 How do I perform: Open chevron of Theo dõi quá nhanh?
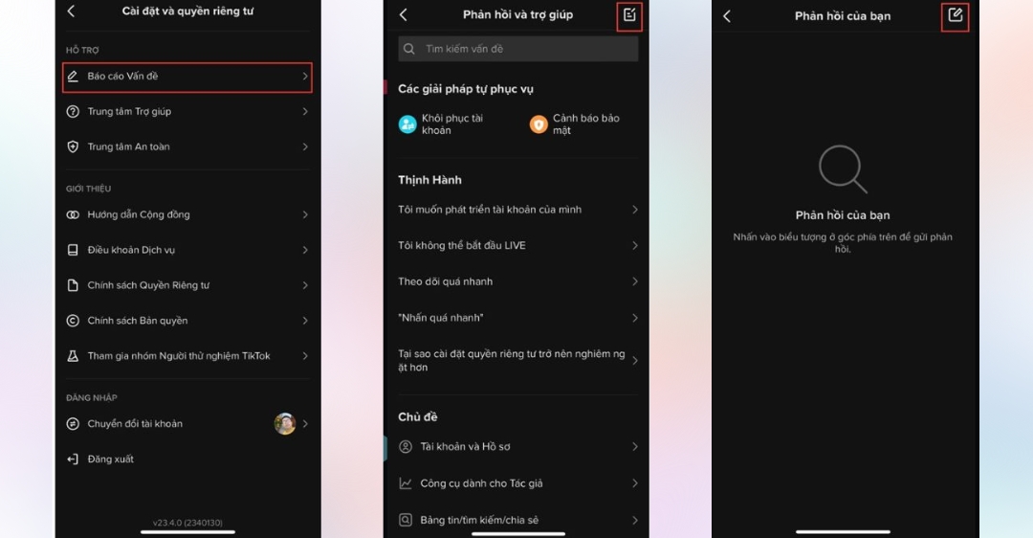[x=634, y=281]
